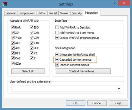Toggle the UUE association checkbox
The height and width of the screenshot is (110, 132).
[31, 48]
